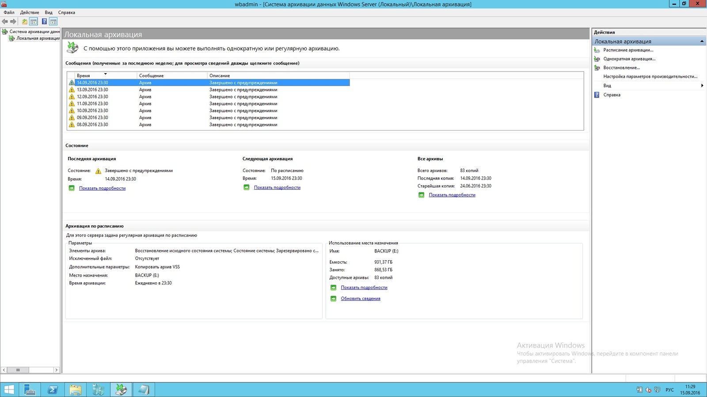Click the network tray icon

click(x=657, y=390)
